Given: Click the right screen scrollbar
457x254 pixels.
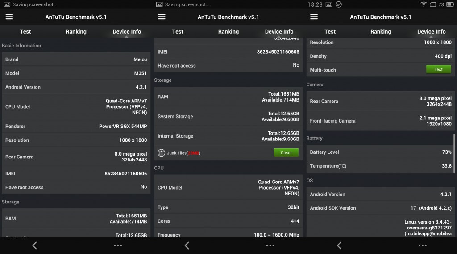Looking at the screenshot, I should pyautogui.click(x=454, y=153).
